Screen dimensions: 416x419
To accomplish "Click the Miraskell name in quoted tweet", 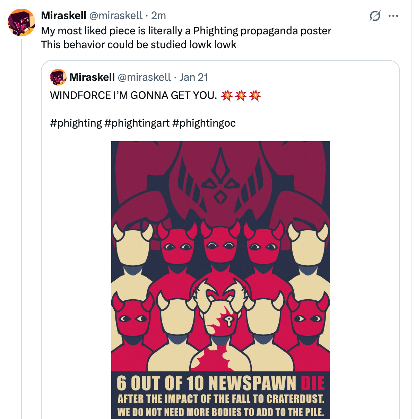I will click(92, 77).
